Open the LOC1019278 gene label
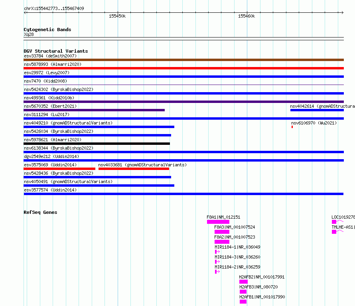The width and height of the screenshot is (355, 306). click(x=343, y=217)
